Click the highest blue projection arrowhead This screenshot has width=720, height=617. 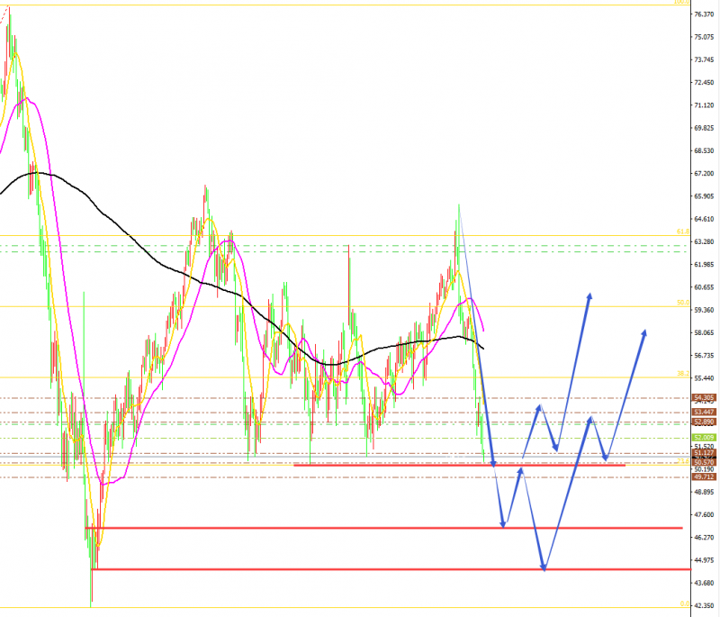(589, 296)
